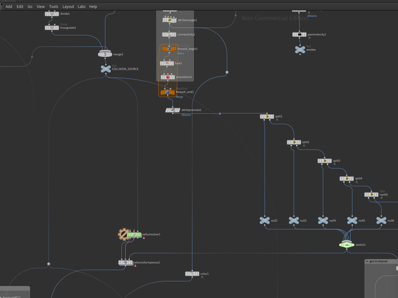Image resolution: width=398 pixels, height=298 pixels.
Task: Select the rsplit5 node
Action: coord(372,195)
